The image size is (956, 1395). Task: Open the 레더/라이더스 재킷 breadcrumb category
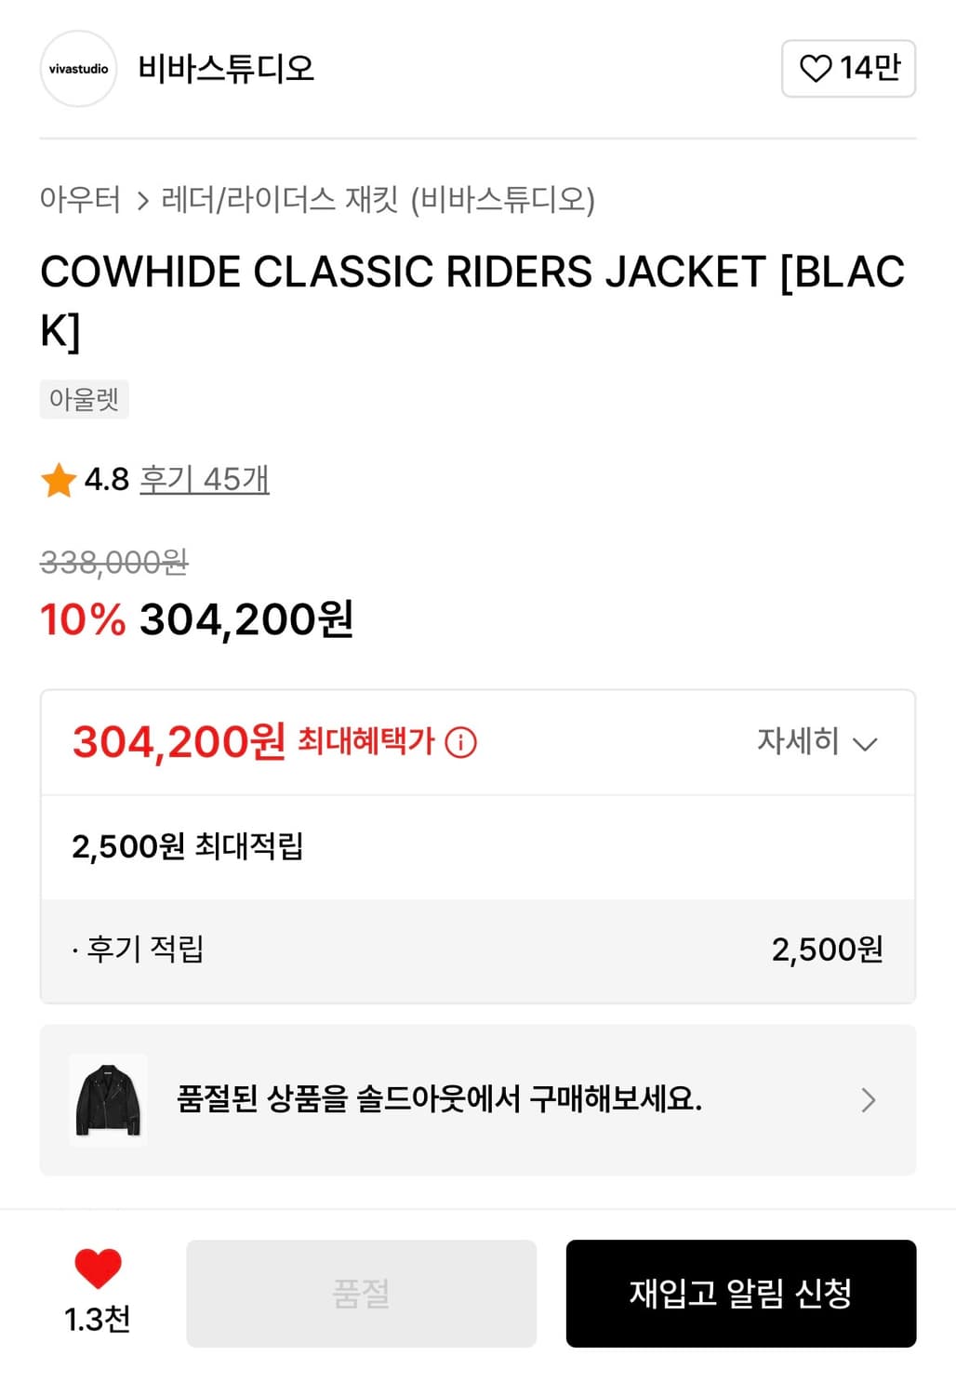coord(378,199)
